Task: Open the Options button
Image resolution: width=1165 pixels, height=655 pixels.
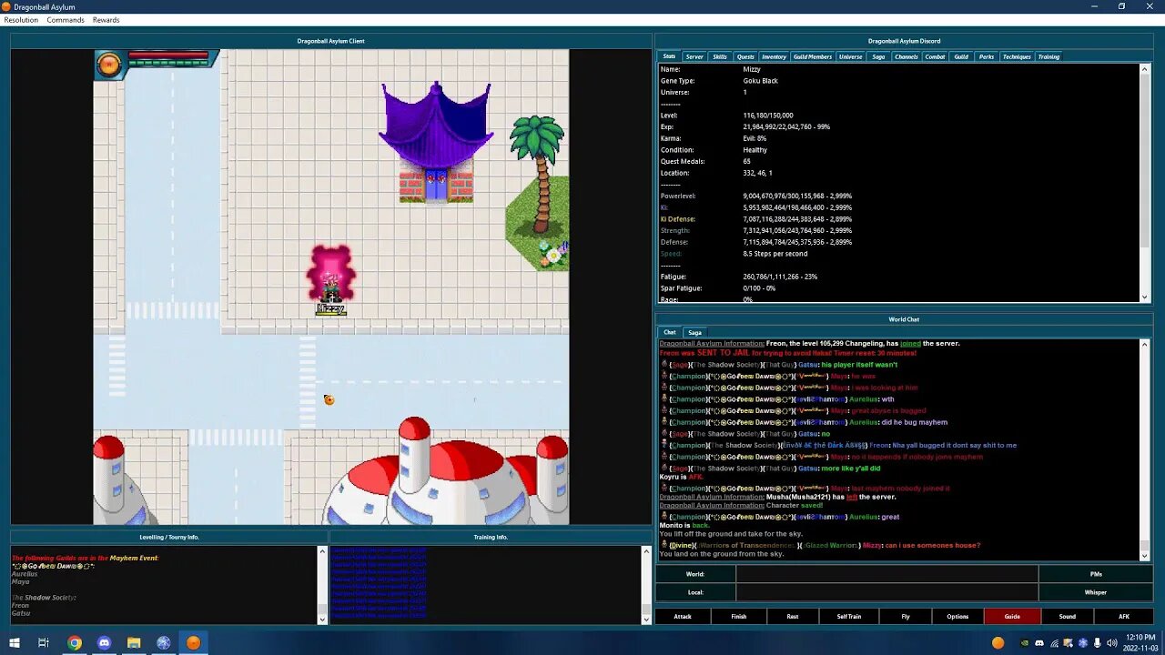Action: [x=957, y=616]
